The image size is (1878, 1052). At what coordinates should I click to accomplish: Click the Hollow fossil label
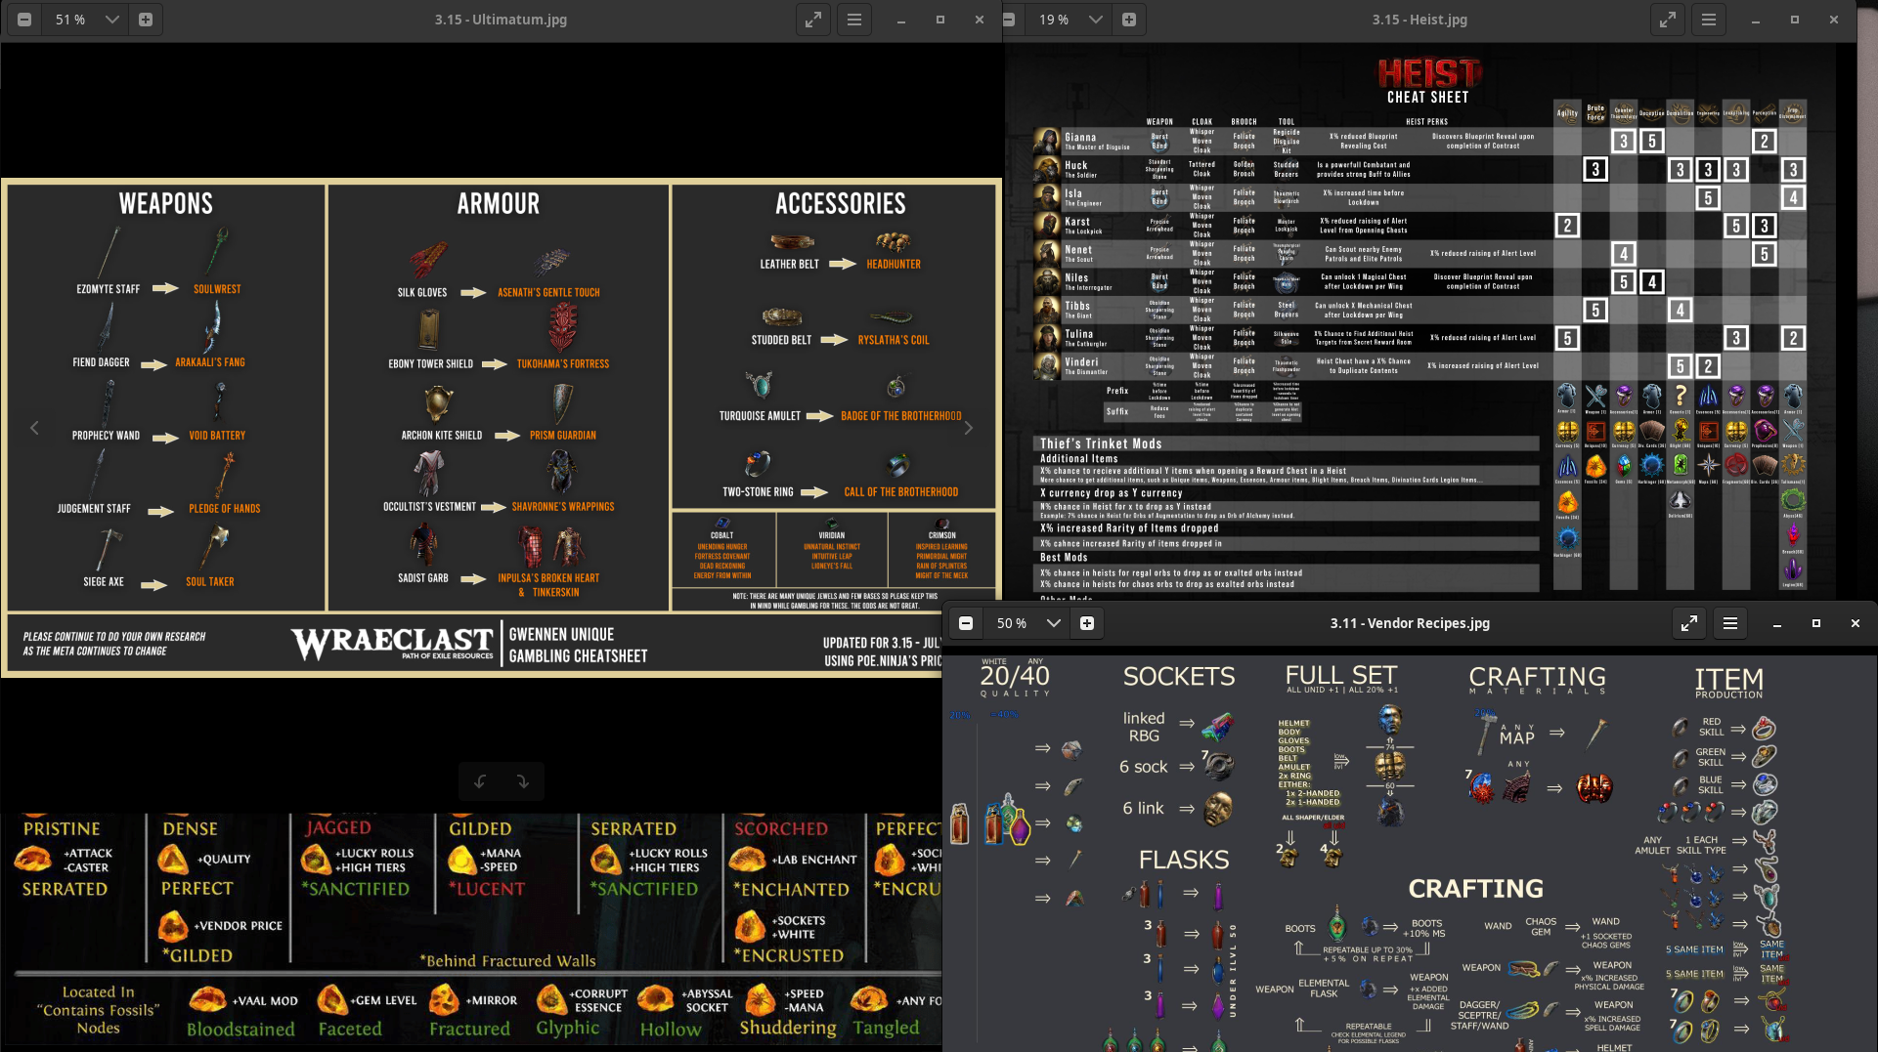pos(671,1030)
